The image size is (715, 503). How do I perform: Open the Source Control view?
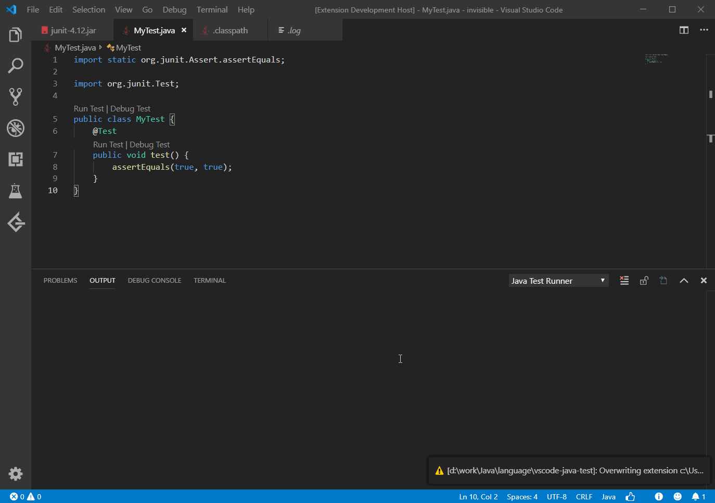16,97
